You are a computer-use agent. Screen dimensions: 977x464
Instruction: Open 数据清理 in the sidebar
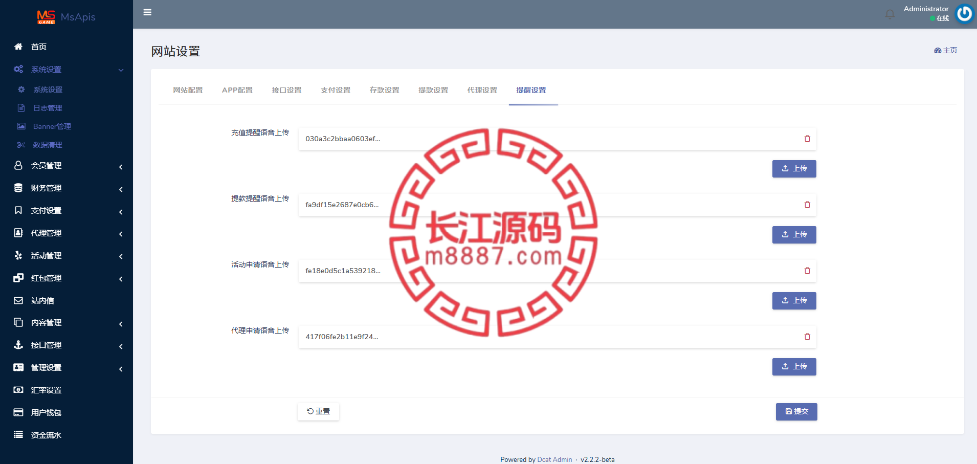click(x=48, y=145)
